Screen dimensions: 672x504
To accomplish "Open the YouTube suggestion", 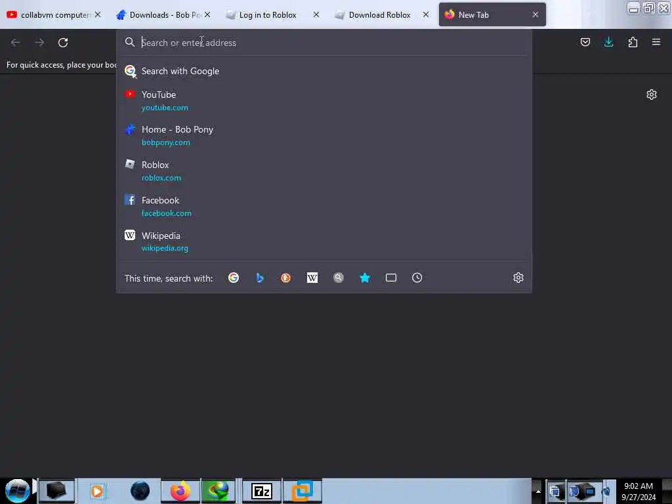I will pyautogui.click(x=324, y=100).
